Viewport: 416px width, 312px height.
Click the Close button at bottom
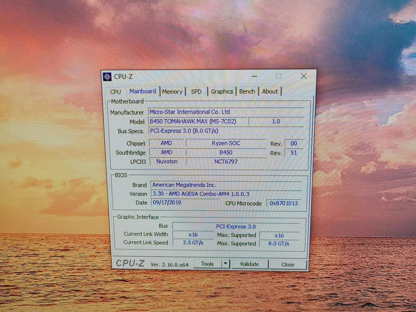click(x=288, y=265)
